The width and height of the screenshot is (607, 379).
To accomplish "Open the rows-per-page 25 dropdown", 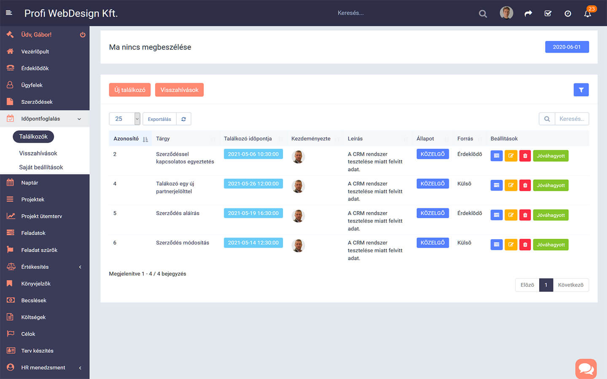I will click(124, 119).
